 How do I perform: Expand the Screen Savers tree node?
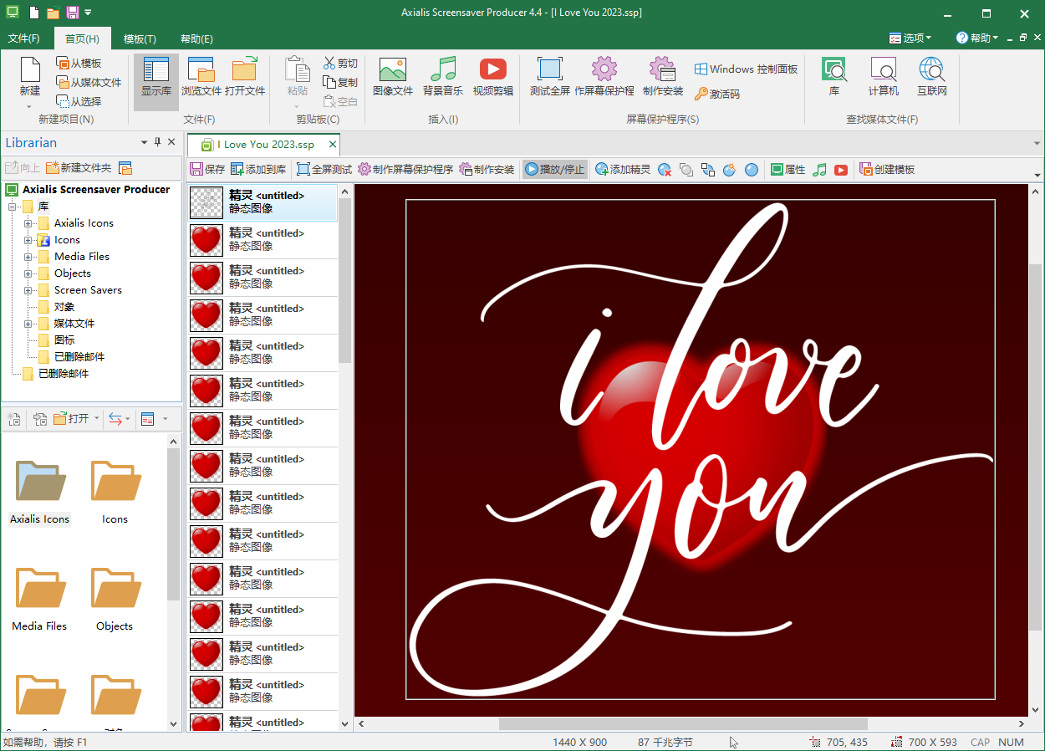(28, 289)
